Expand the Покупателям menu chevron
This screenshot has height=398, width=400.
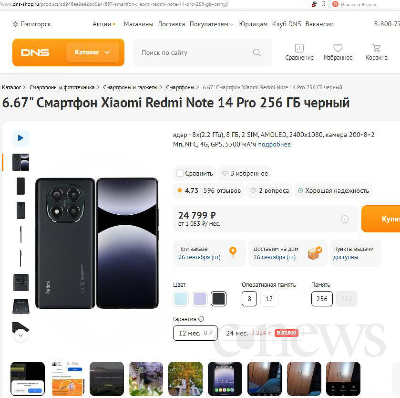coord(231,24)
